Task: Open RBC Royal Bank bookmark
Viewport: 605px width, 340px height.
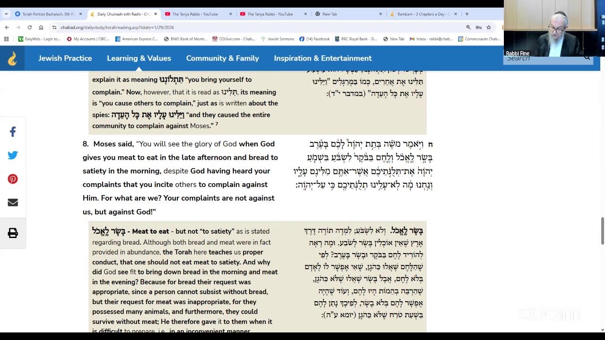Action: (x=356, y=39)
